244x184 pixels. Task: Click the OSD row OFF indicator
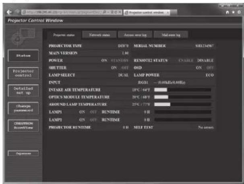pos(210,68)
